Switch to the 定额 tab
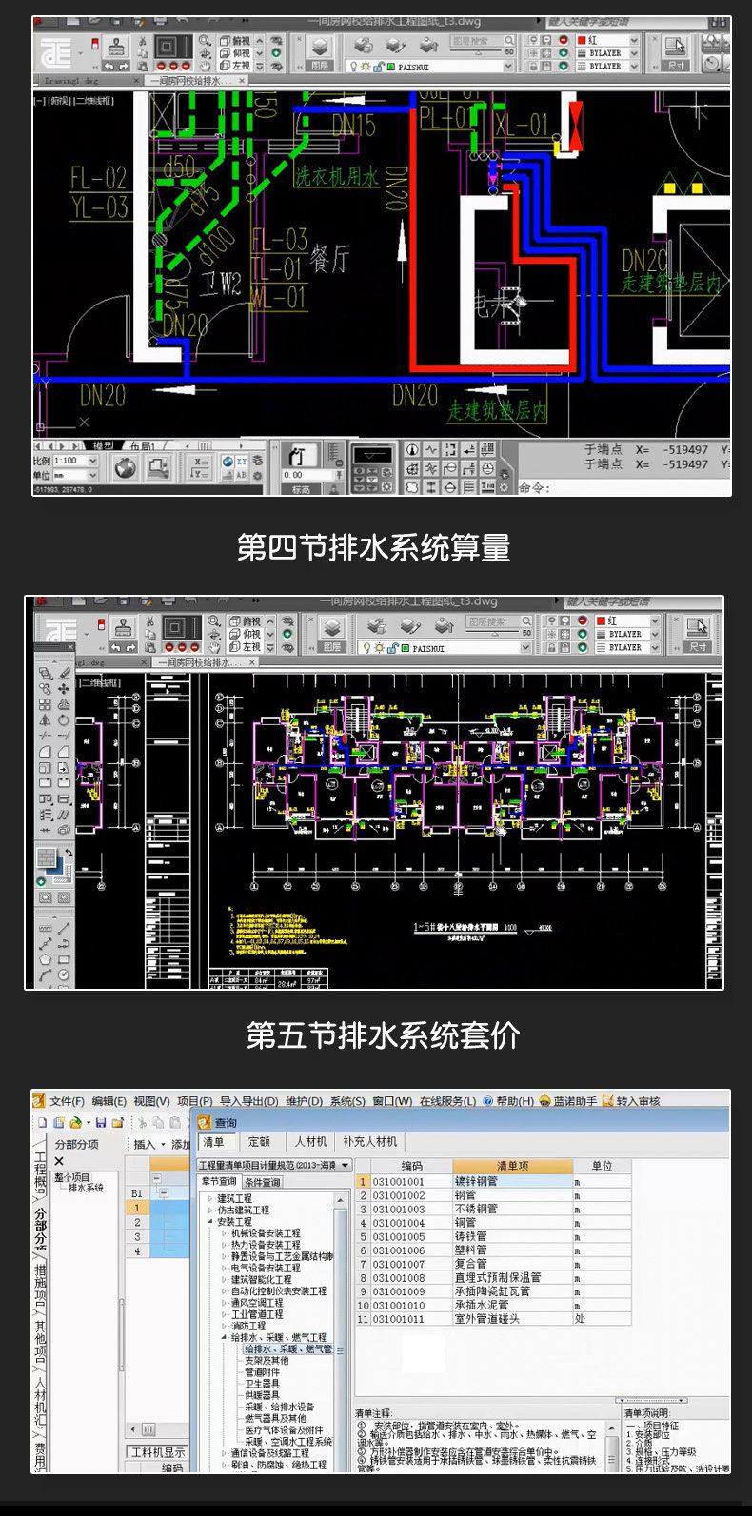This screenshot has height=1516, width=752. (259, 1142)
